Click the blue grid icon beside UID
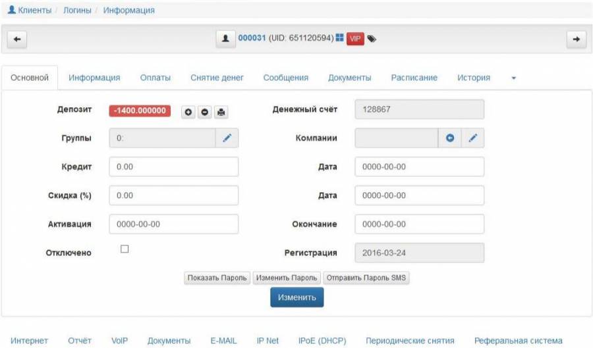This screenshot has width=593, height=348. 339,37
